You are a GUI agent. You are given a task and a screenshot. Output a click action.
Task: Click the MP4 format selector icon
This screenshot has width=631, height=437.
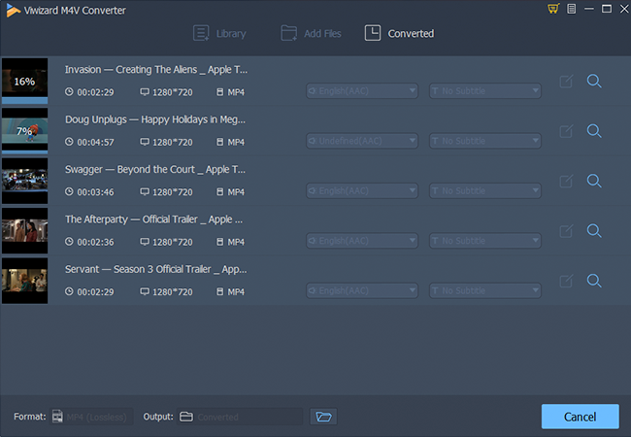click(58, 417)
